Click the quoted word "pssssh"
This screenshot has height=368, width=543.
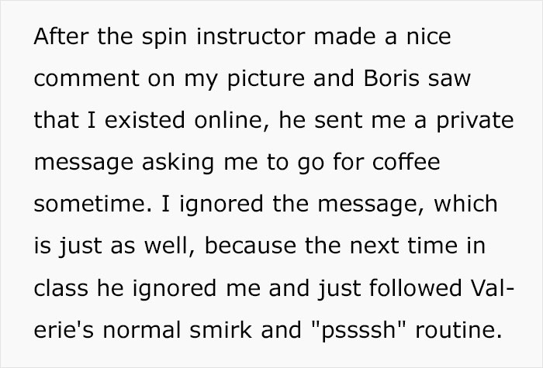click(358, 331)
